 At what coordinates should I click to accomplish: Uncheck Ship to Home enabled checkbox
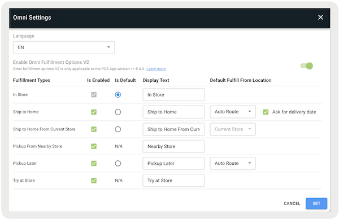94,112
